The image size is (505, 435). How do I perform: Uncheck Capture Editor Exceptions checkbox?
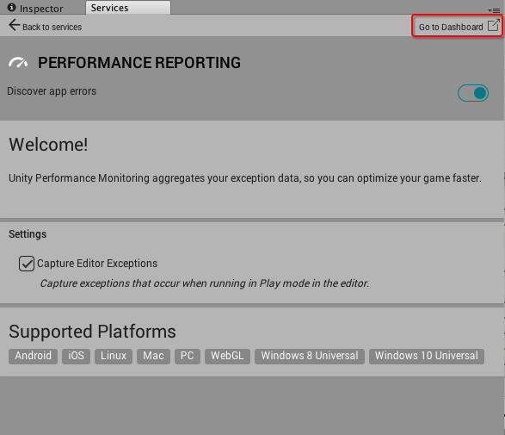tap(27, 264)
